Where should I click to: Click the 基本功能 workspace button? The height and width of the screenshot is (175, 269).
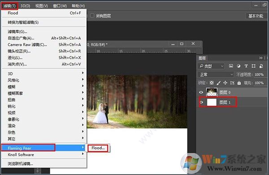coord(256,16)
